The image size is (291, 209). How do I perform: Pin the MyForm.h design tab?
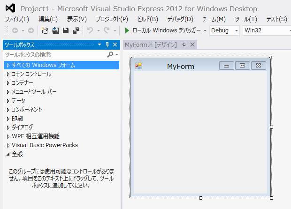coord(184,45)
